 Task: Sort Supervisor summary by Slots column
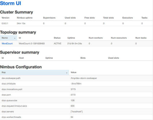tap(83, 58)
